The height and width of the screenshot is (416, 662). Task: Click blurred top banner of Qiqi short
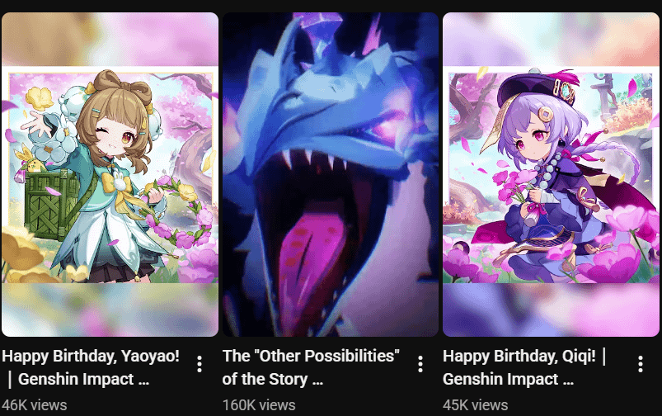pos(551,39)
